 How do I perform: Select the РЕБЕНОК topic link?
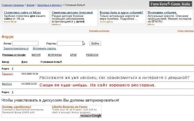92,55
